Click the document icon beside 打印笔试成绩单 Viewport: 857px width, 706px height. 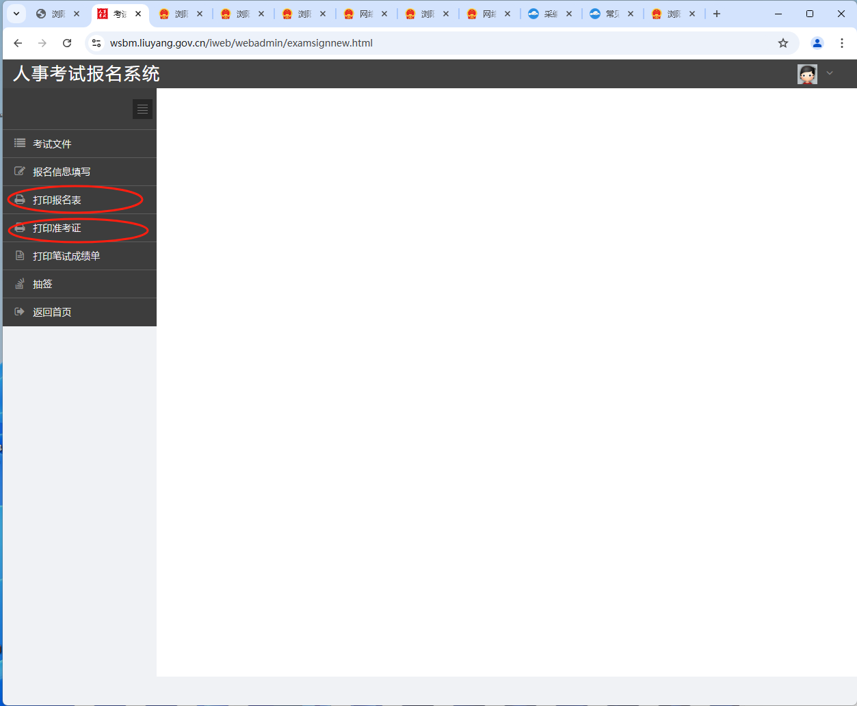pos(20,256)
